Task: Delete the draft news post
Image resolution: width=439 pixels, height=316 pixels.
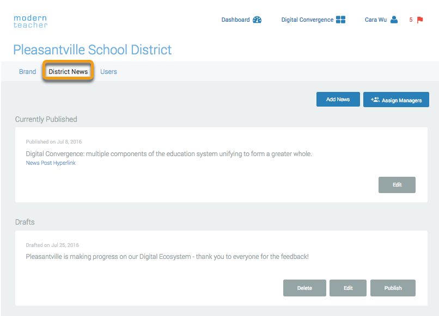Action: pyautogui.click(x=304, y=288)
